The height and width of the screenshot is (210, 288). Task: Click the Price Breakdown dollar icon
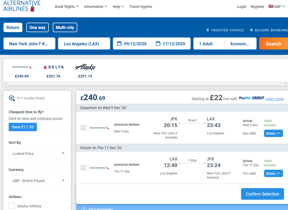click(x=84, y=208)
